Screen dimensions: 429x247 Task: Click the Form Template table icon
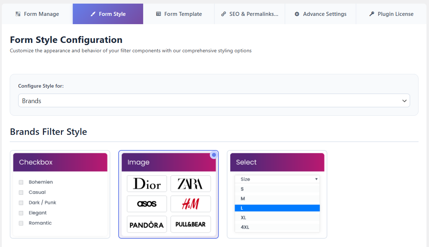coord(158,14)
